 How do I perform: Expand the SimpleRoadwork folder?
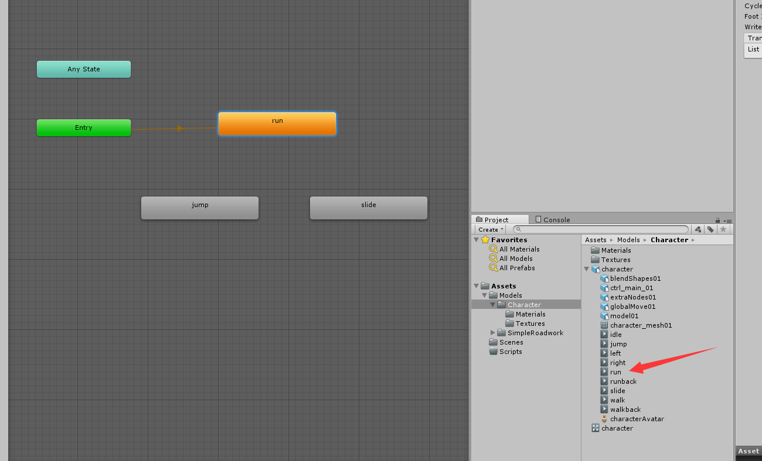pyautogui.click(x=493, y=333)
